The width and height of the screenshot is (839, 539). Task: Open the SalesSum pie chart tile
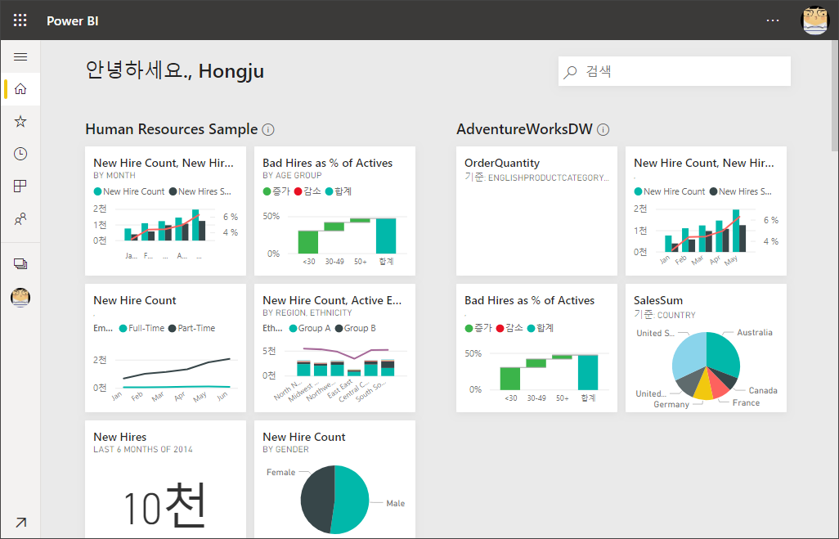pyautogui.click(x=706, y=348)
